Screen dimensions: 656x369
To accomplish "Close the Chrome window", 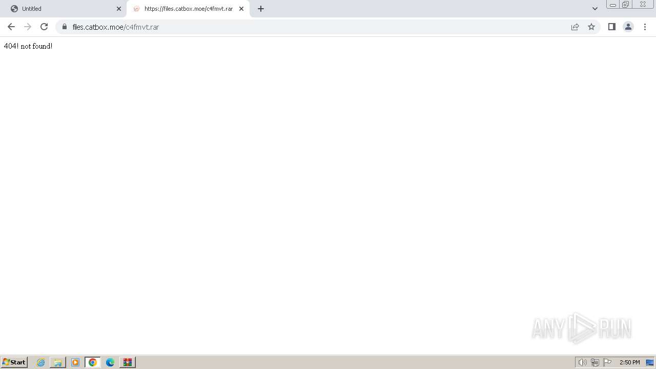I will click(643, 5).
